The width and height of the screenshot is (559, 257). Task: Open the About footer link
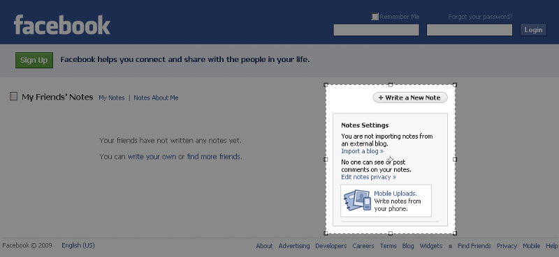(x=264, y=246)
